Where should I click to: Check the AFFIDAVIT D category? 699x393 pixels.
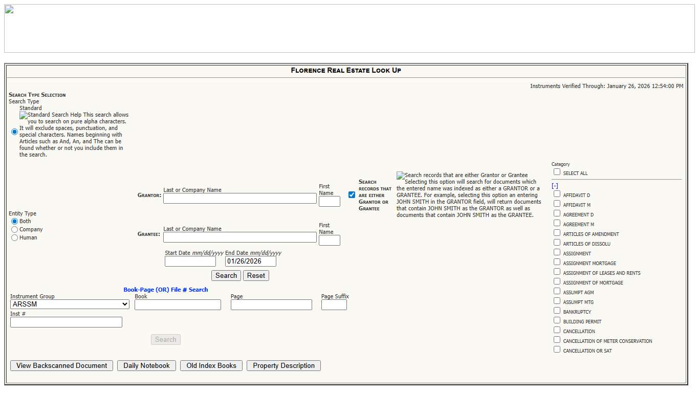(x=557, y=194)
